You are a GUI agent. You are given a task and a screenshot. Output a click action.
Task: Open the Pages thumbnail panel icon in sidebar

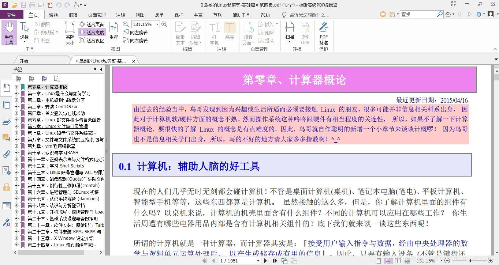tap(6, 105)
